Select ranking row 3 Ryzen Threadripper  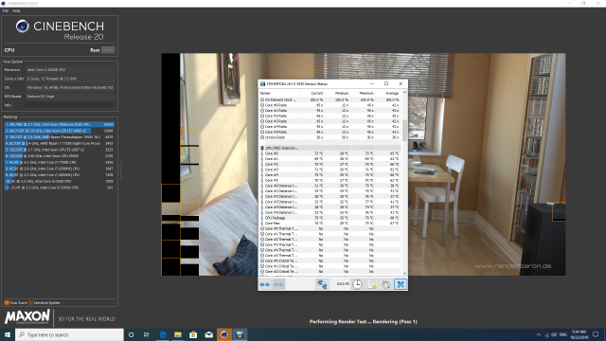(x=59, y=136)
